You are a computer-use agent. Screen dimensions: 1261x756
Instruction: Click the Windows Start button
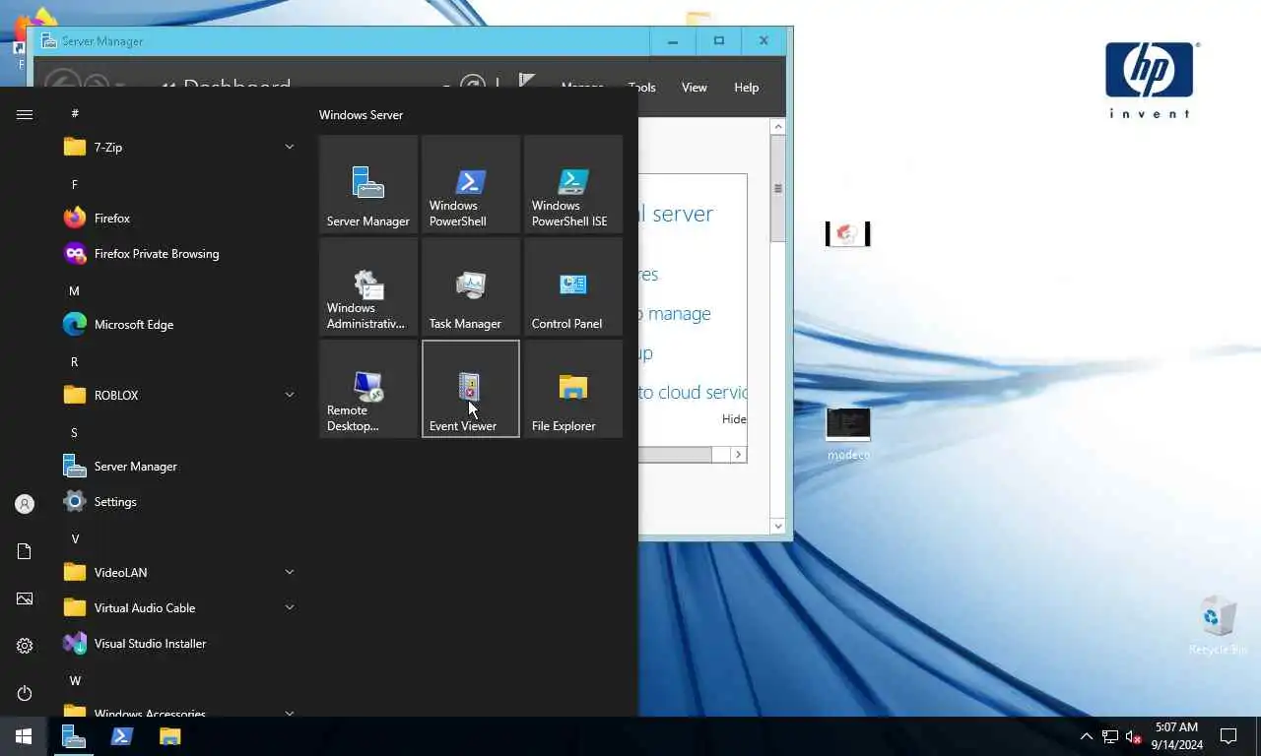click(24, 736)
